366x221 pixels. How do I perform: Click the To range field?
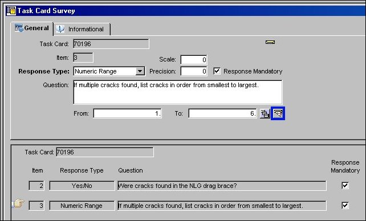point(223,113)
